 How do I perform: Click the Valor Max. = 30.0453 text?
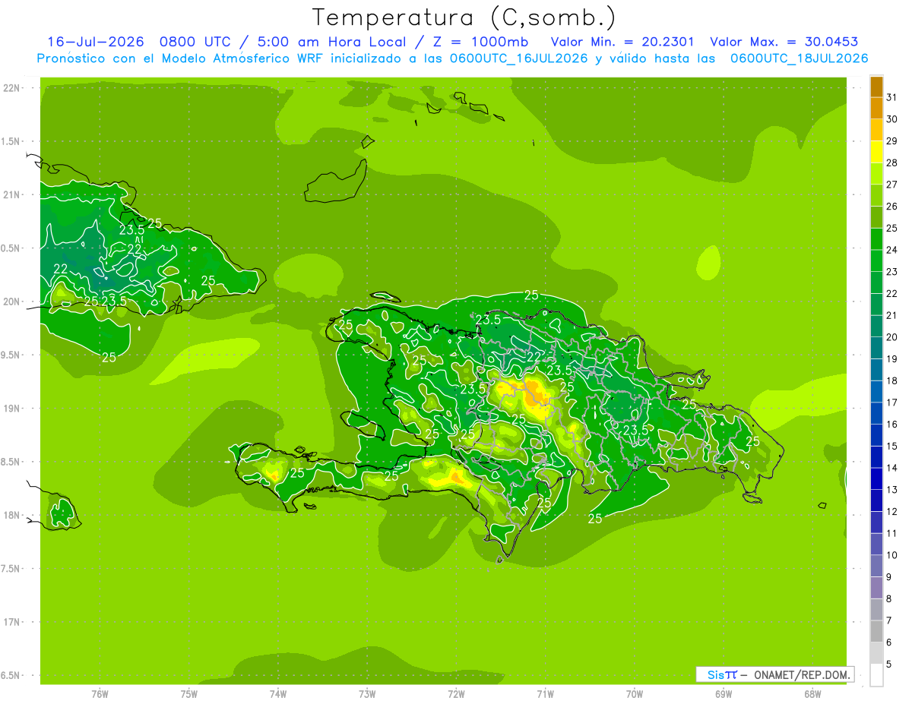(784, 42)
